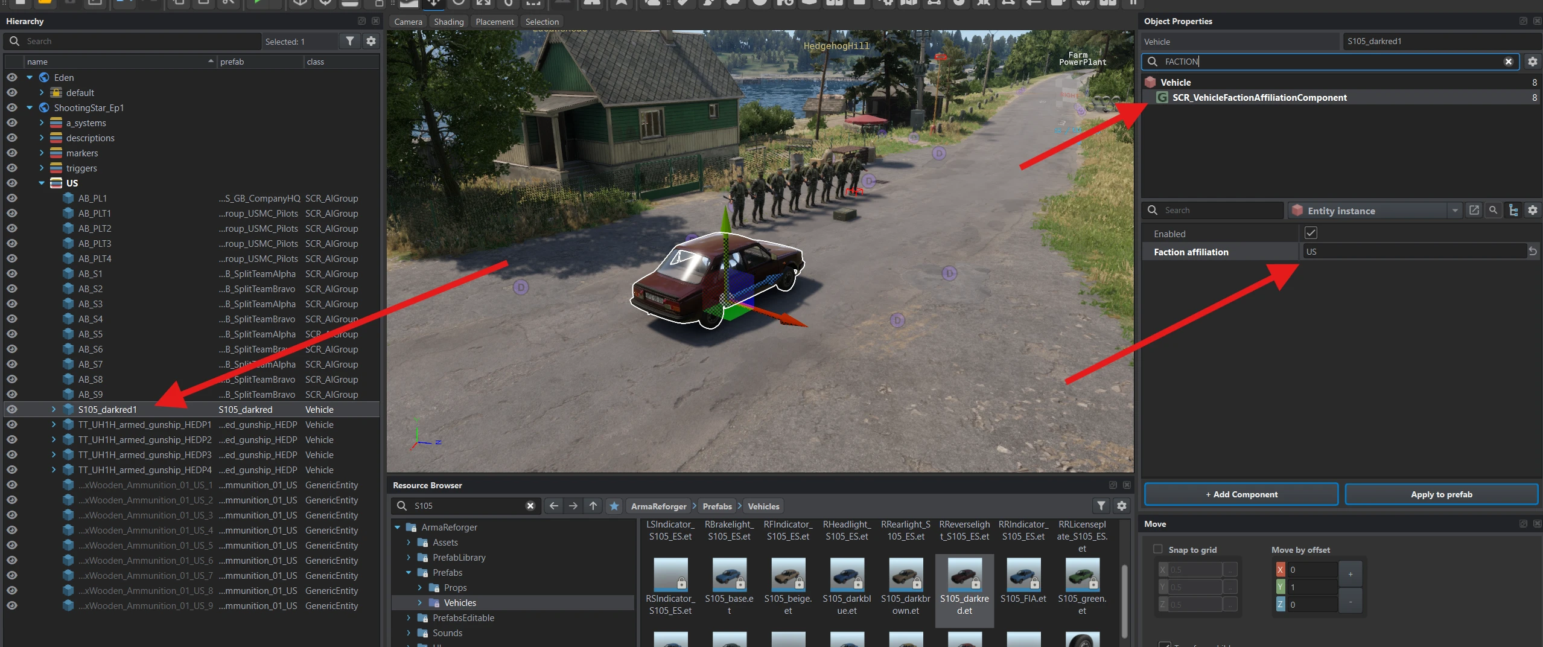
Task: Click the Add Component button
Action: click(1241, 494)
